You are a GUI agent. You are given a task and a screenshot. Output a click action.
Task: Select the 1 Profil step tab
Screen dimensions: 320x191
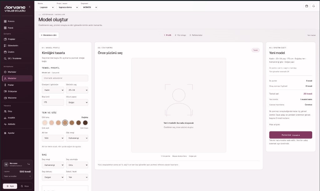[167, 35]
